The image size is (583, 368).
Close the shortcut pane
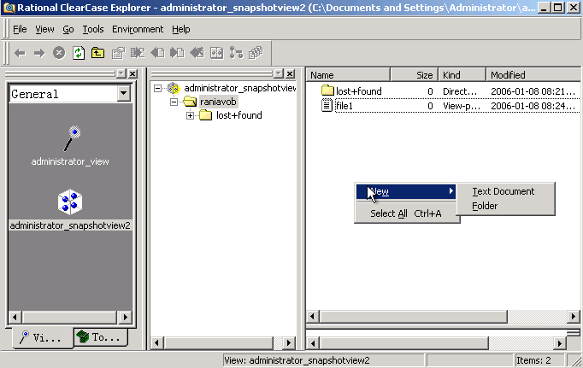(132, 73)
